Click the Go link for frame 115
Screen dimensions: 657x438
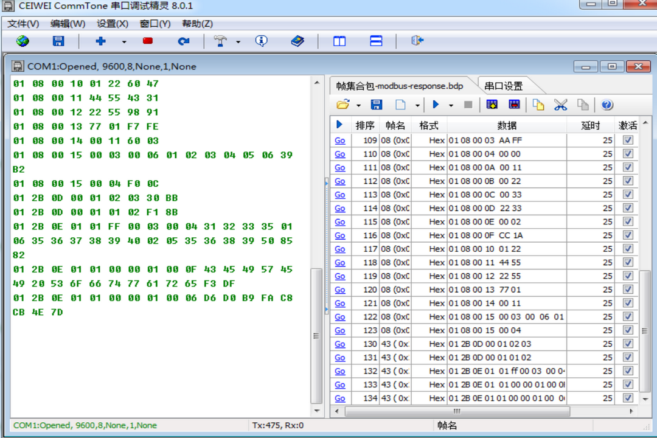[339, 221]
